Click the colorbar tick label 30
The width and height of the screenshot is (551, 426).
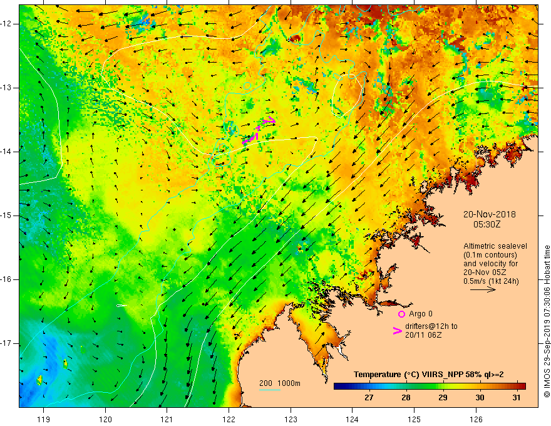pos(480,398)
